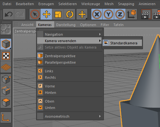Open the Erzeugen menu
The width and height of the screenshot is (160, 127).
pos(46,4)
